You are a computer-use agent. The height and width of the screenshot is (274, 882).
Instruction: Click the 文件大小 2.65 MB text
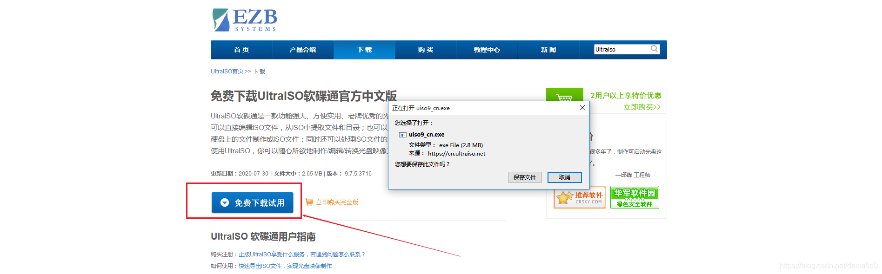[x=298, y=174]
